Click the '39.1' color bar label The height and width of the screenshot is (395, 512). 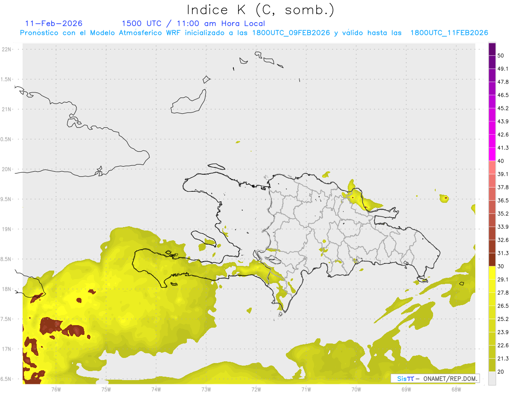click(503, 174)
